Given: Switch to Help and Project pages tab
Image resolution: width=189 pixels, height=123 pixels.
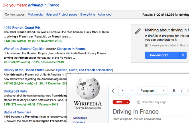Looking at the screenshot, I should (x=61, y=15).
